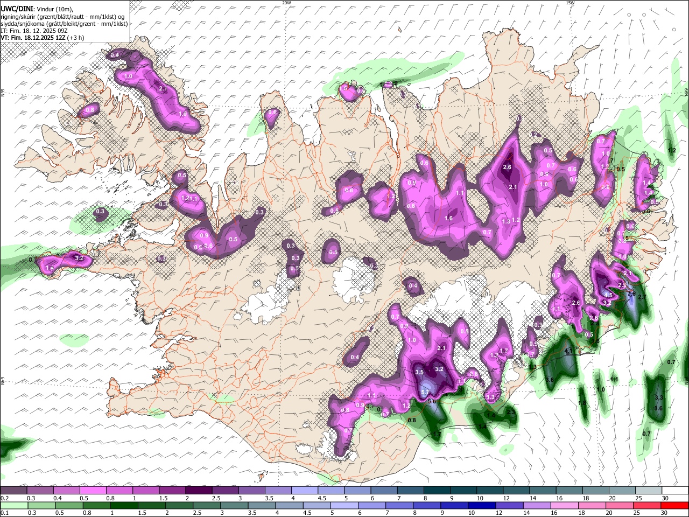Click the 'UWC/DINI: Vindur (10m)' title text
The width and height of the screenshot is (689, 517).
pos(37,9)
